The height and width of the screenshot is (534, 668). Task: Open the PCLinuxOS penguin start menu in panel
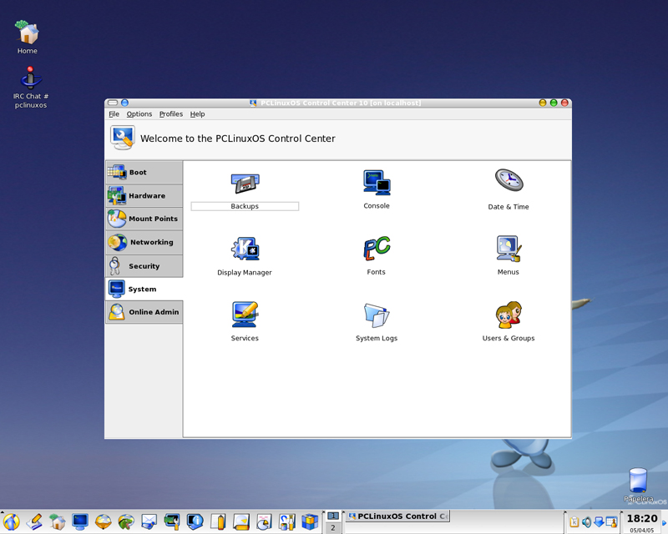[11, 521]
